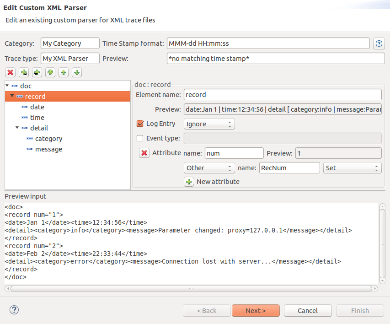Remove the num attribute with red X
This screenshot has width=390, height=324.
[144, 153]
